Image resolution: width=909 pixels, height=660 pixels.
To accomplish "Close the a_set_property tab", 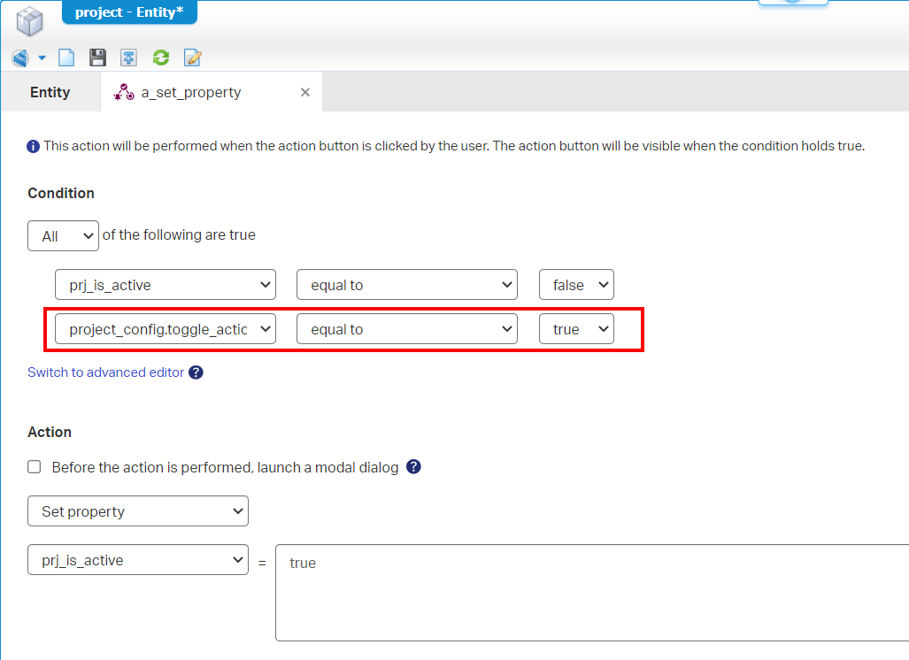I will [x=305, y=92].
